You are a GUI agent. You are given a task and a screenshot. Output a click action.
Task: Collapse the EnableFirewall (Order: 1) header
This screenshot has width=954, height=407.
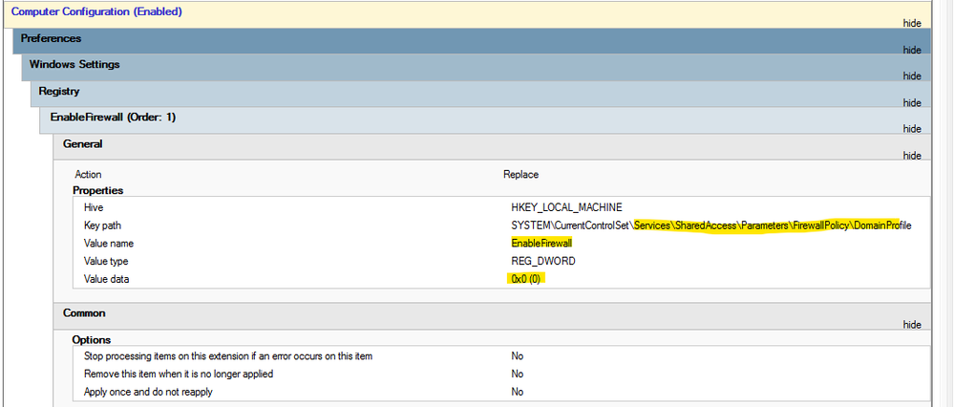click(x=485, y=120)
